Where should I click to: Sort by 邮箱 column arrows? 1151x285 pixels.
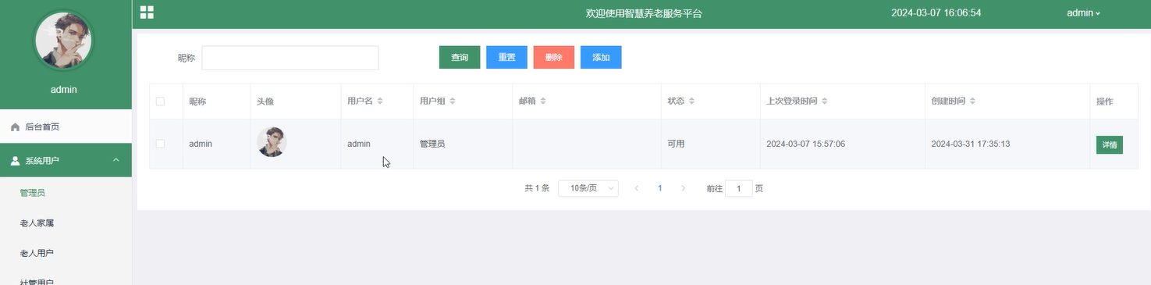click(x=542, y=102)
